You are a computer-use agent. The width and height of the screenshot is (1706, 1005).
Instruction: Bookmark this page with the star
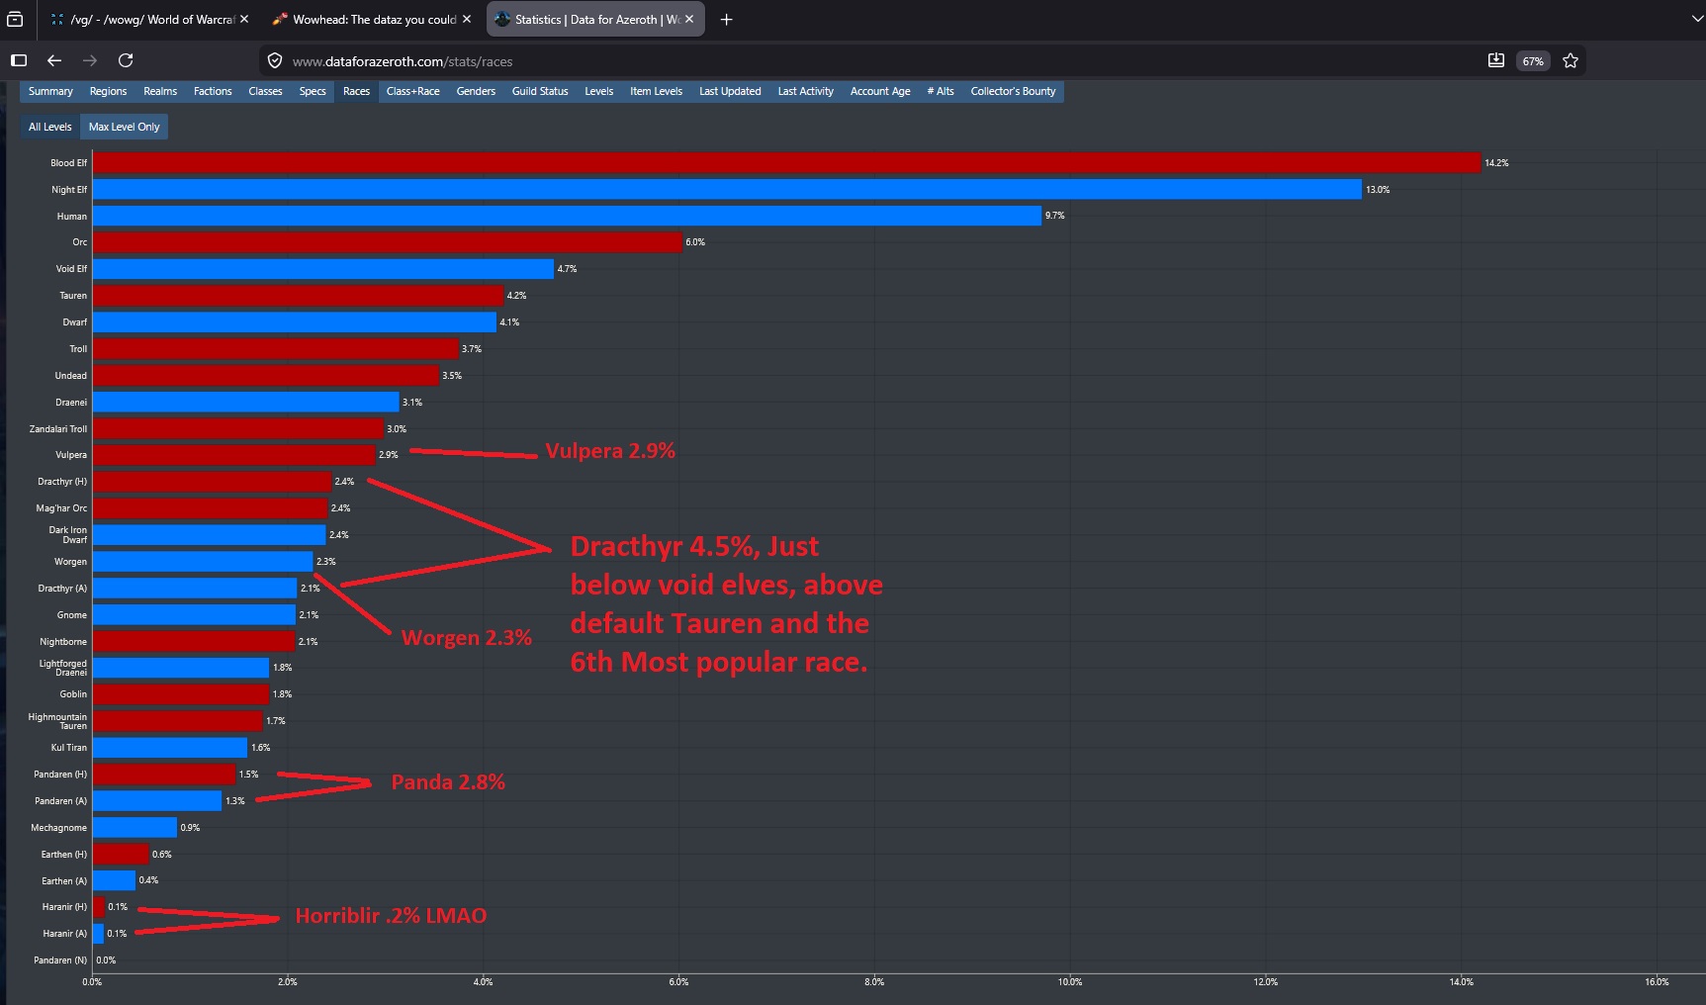(1571, 60)
